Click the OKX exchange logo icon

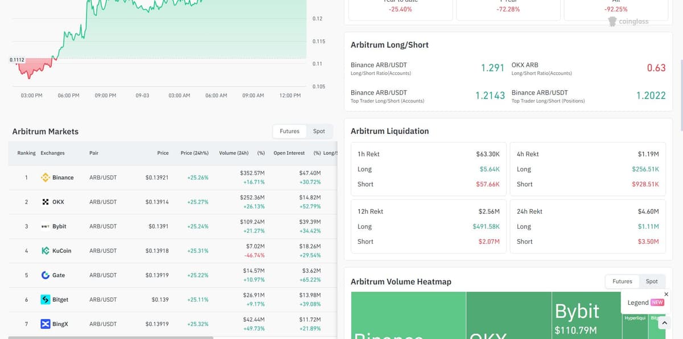(x=46, y=202)
